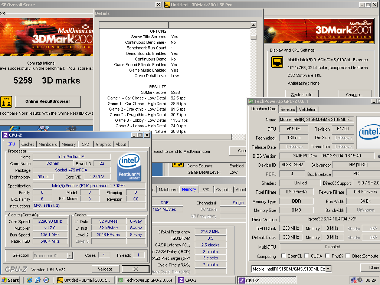The width and height of the screenshot is (380, 285).
Task: Open the Memory tab in front CPU-Z
Action: tap(69, 144)
